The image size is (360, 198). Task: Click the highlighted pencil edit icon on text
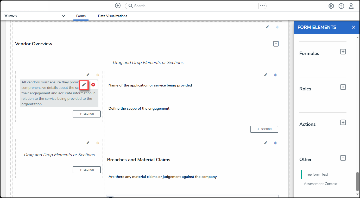84,85
